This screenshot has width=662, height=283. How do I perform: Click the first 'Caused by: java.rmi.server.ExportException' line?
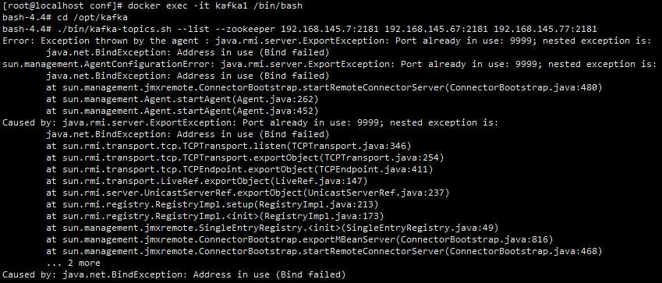click(250, 122)
